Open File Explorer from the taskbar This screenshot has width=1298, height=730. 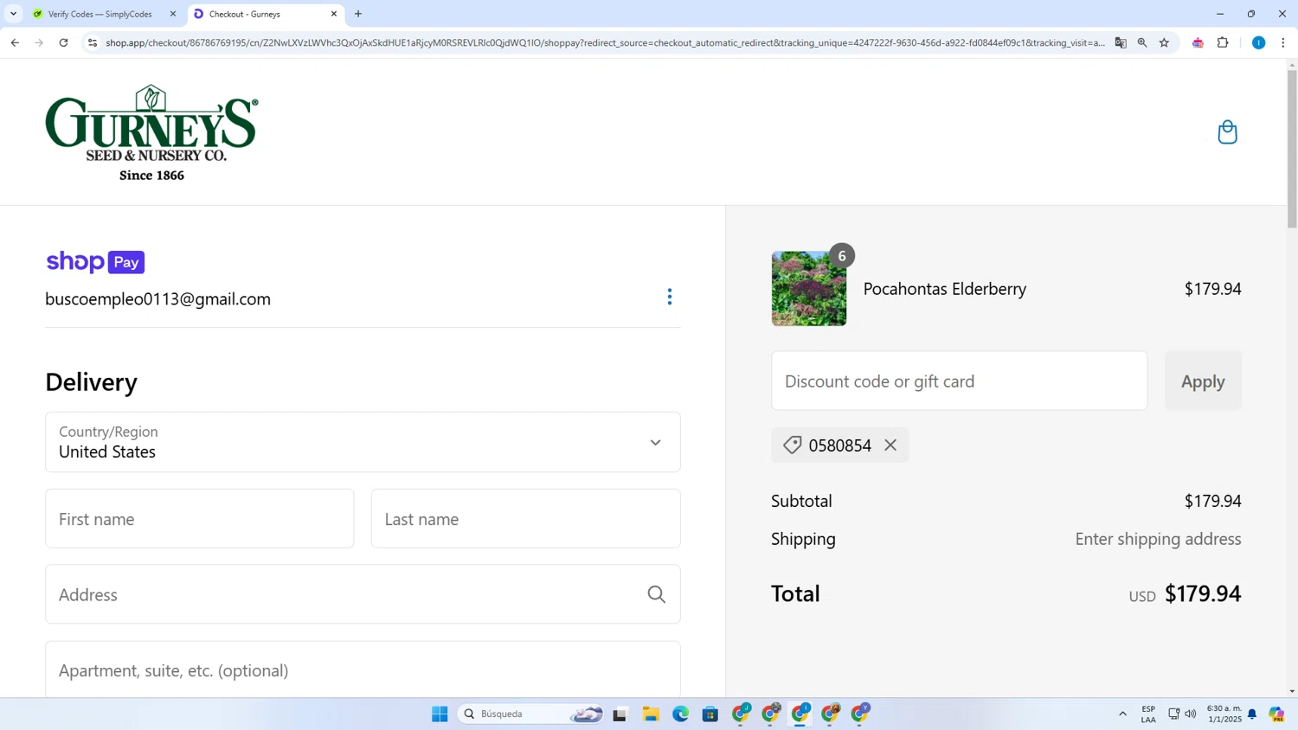click(651, 714)
